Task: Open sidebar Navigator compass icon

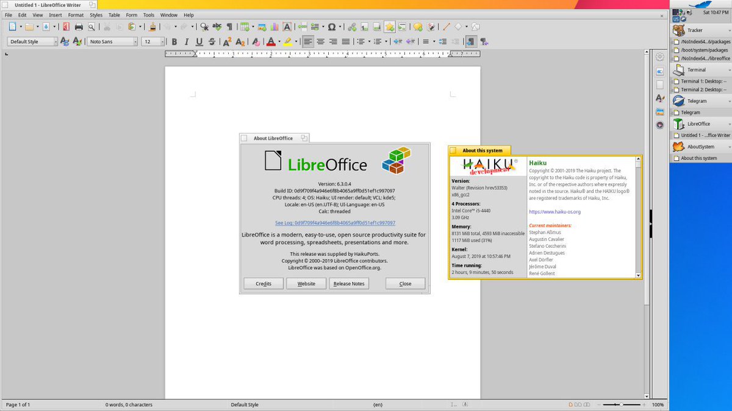Action: click(x=659, y=125)
